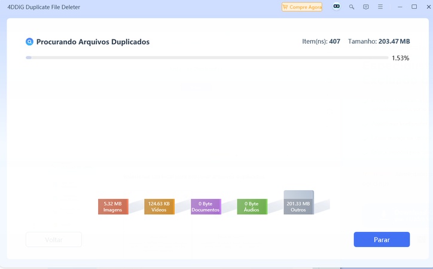Select the gray Outros 201.33 MB block
433x269 pixels.
[298, 203]
